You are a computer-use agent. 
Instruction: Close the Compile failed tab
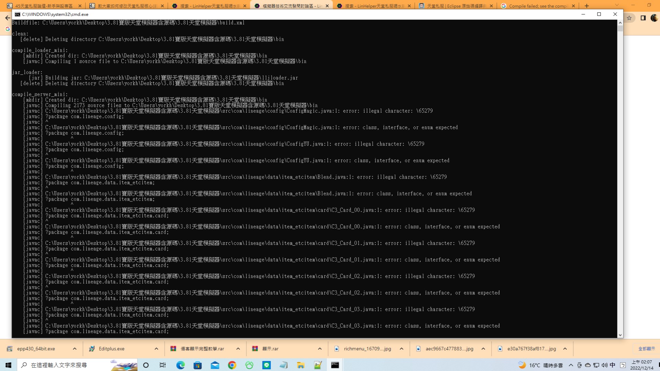coord(573,6)
